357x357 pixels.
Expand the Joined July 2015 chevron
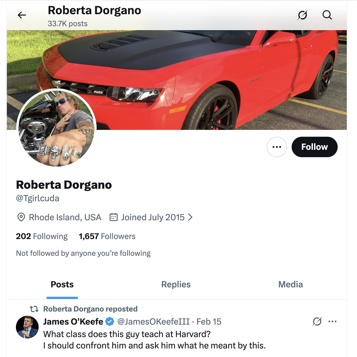pyautogui.click(x=190, y=217)
